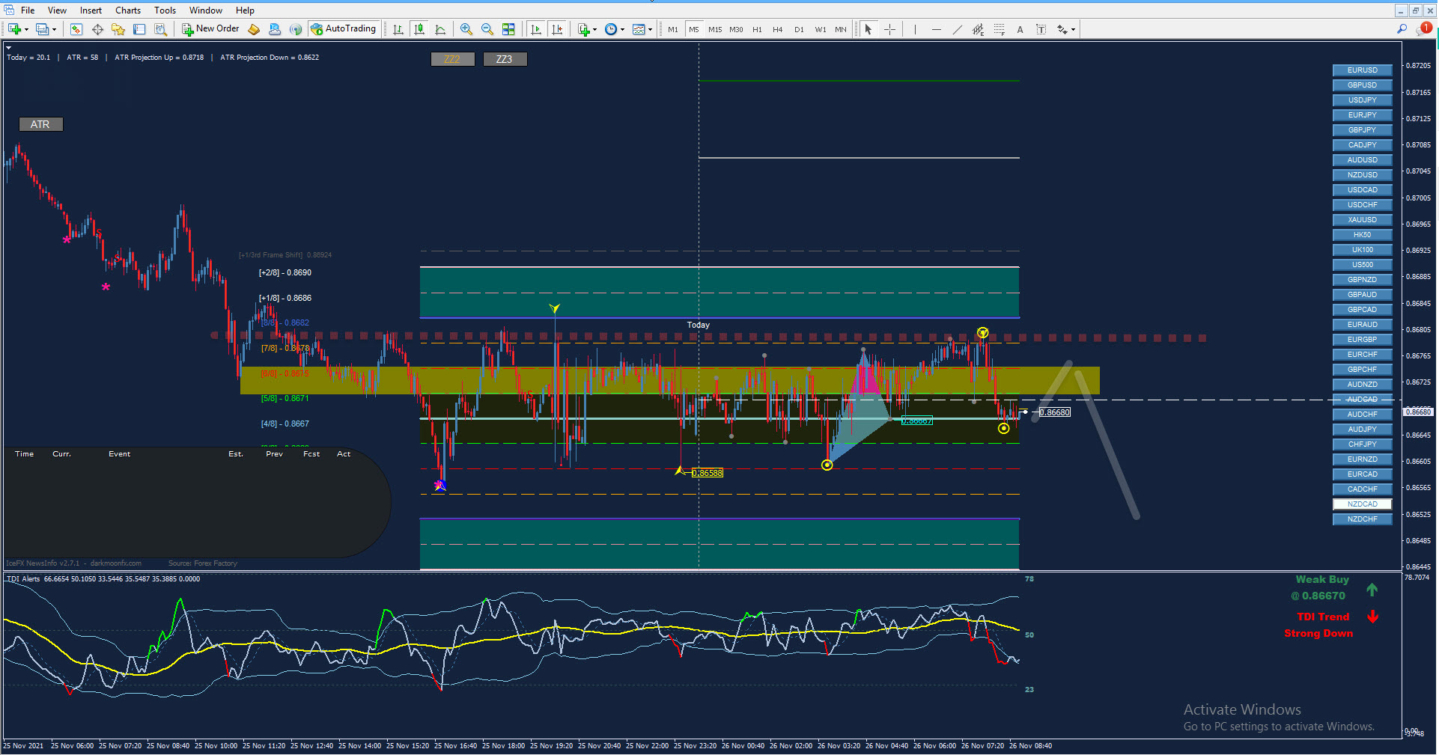Select the candlestick chart type icon
1439x755 pixels.
tap(419, 29)
